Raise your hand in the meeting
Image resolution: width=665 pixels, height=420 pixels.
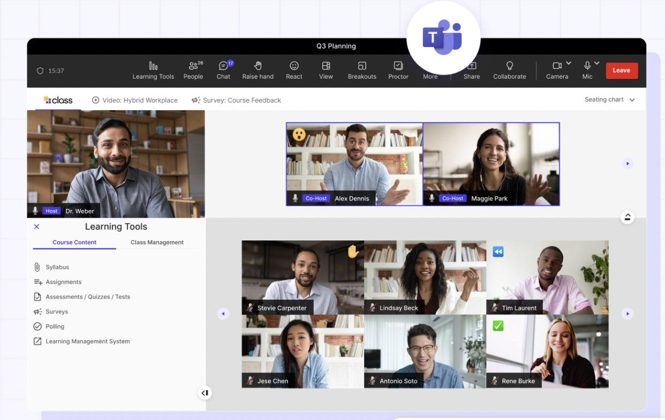tap(258, 70)
